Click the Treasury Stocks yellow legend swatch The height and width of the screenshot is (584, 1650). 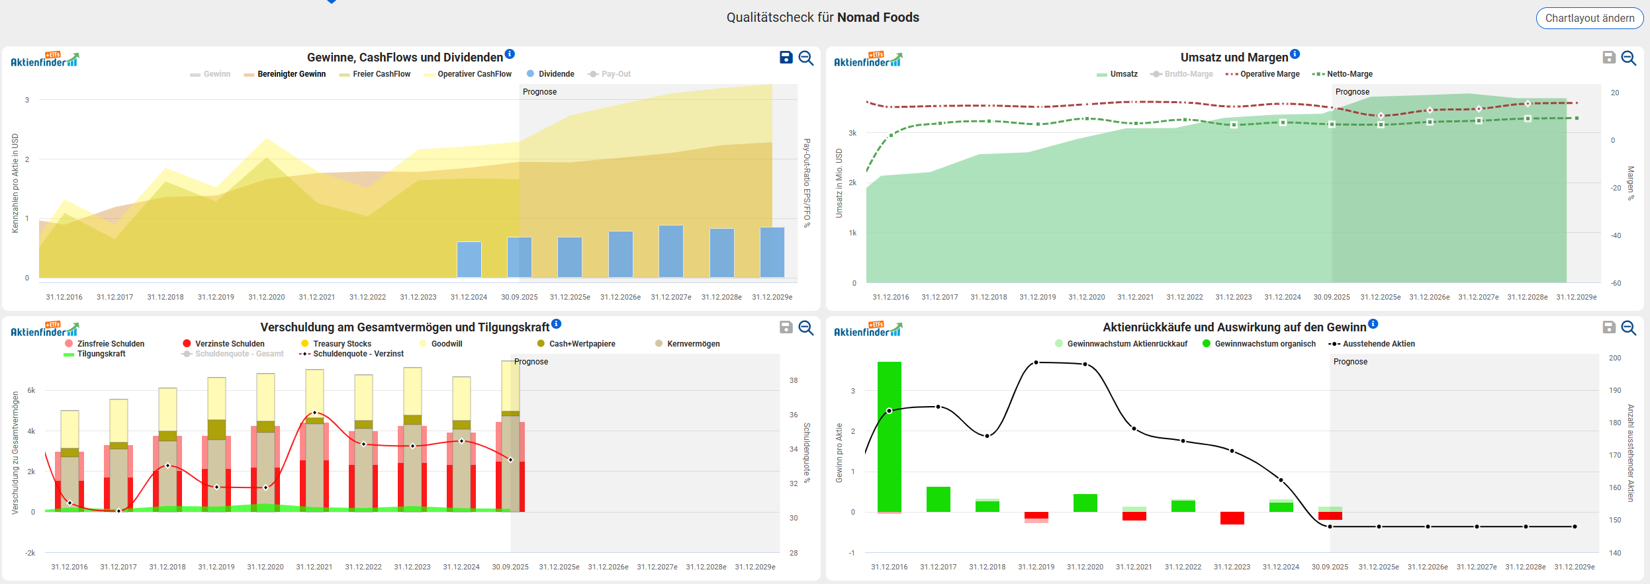pos(305,344)
